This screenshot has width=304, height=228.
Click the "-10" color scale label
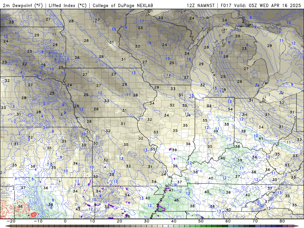click(x=38, y=221)
